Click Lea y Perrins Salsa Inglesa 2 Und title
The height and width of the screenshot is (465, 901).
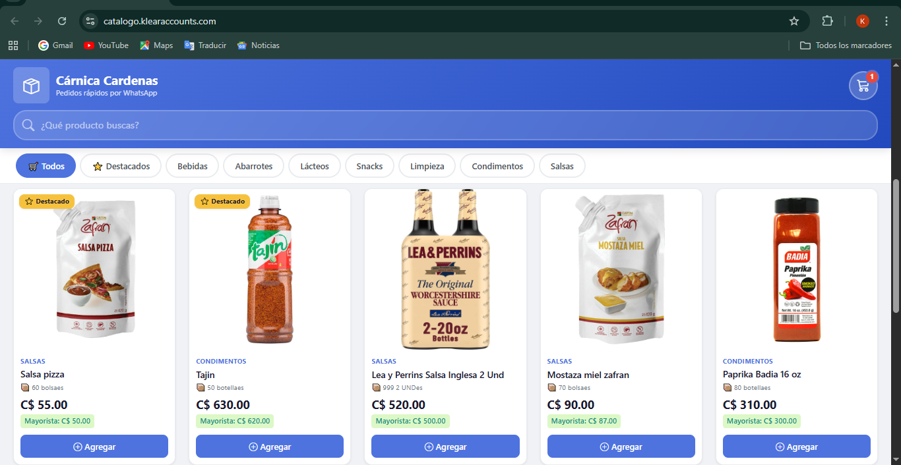[437, 375]
